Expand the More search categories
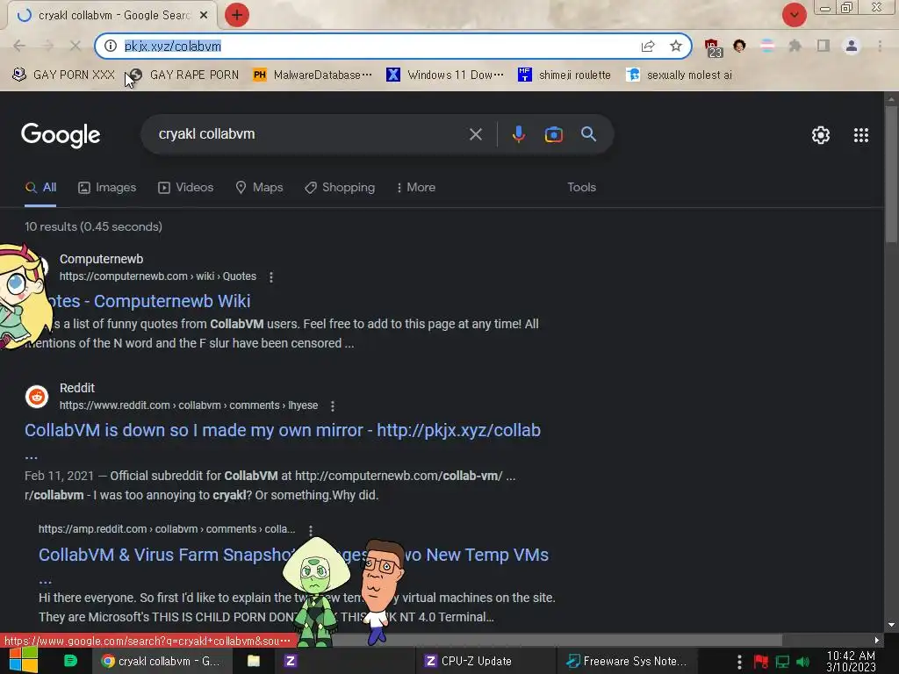 pos(416,188)
